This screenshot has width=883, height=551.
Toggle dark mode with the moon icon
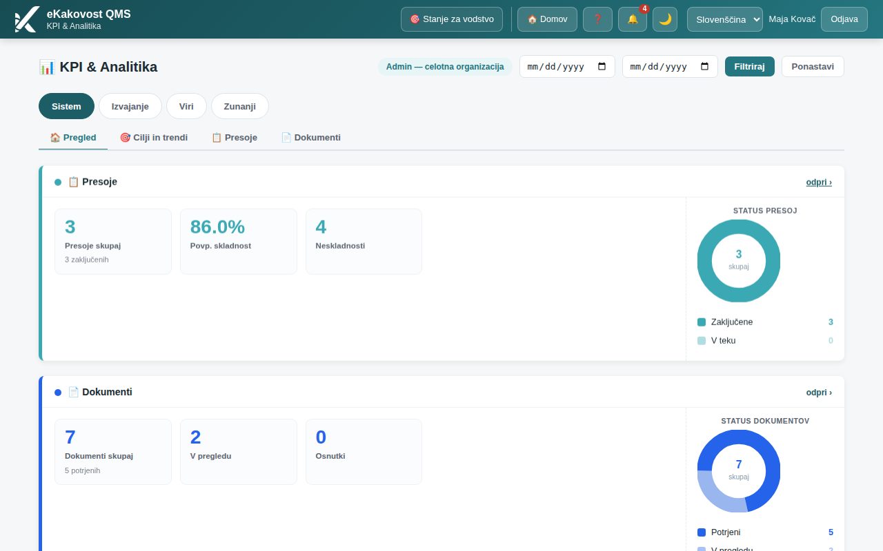(665, 19)
